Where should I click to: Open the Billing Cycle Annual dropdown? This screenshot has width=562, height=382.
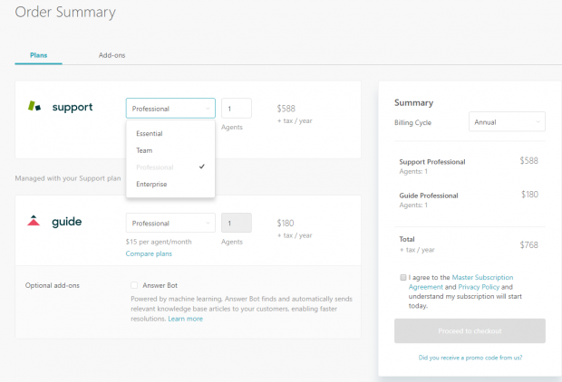pyautogui.click(x=507, y=121)
